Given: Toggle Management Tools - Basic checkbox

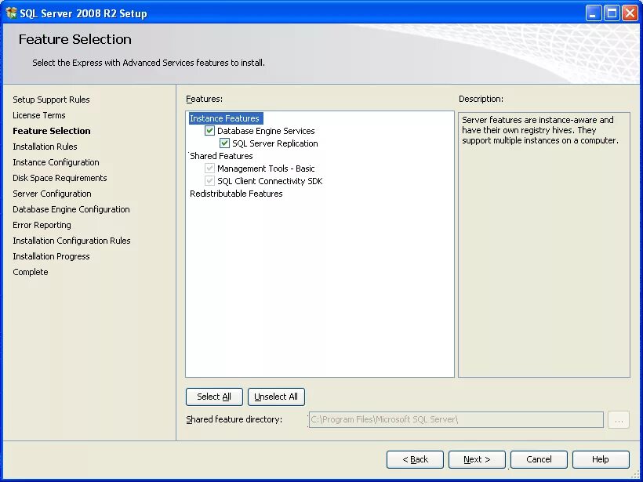Looking at the screenshot, I should (x=209, y=168).
